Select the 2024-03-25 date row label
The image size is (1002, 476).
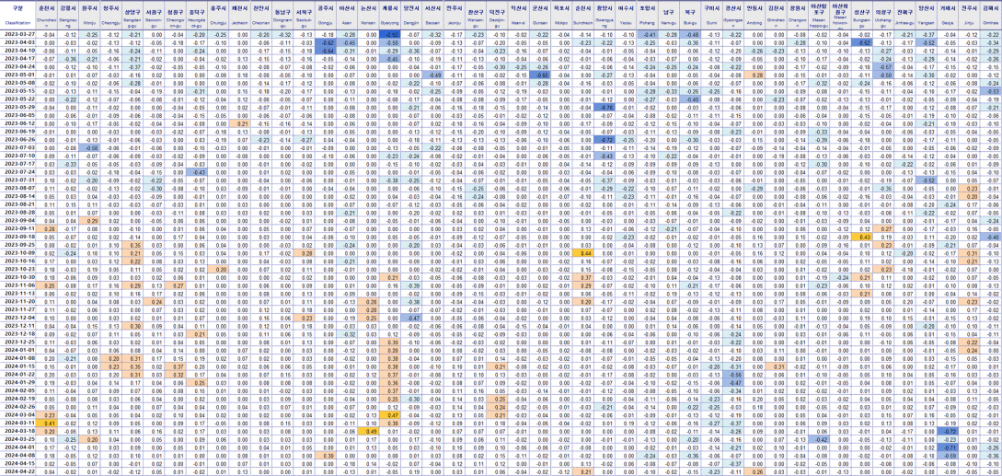17,439
